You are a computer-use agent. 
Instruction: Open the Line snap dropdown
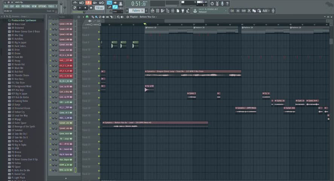[116, 11]
